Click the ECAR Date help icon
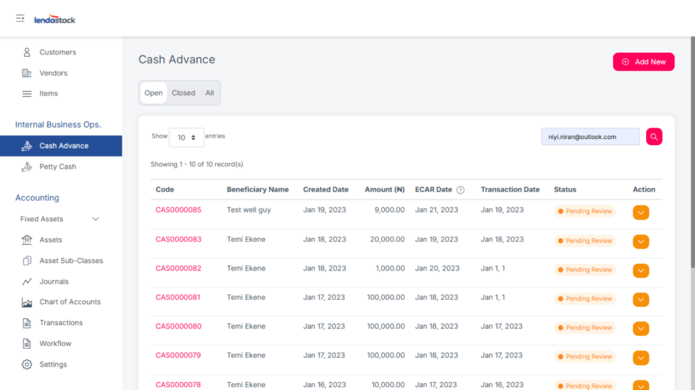 (x=460, y=190)
